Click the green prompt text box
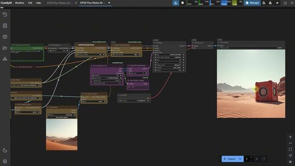Image resolution: width=295 pixels, height=166 pixels. click(x=26, y=55)
